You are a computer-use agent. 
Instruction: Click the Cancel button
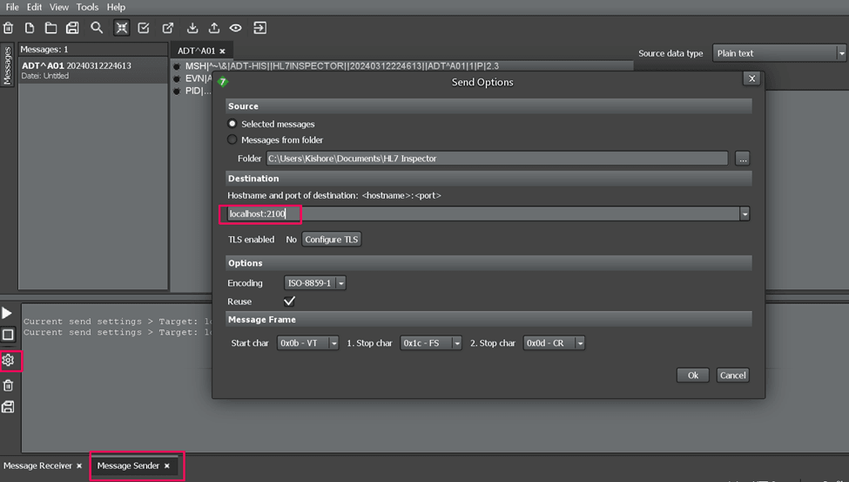pos(732,375)
